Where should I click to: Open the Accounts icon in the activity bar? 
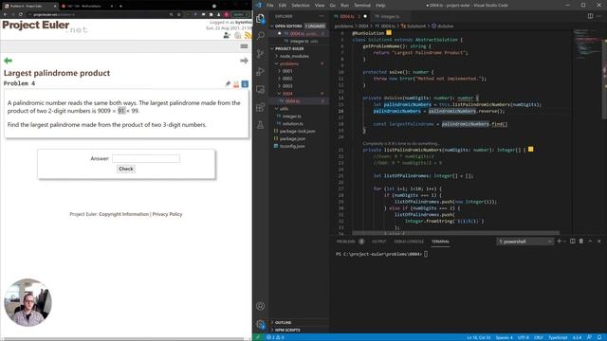click(x=261, y=306)
